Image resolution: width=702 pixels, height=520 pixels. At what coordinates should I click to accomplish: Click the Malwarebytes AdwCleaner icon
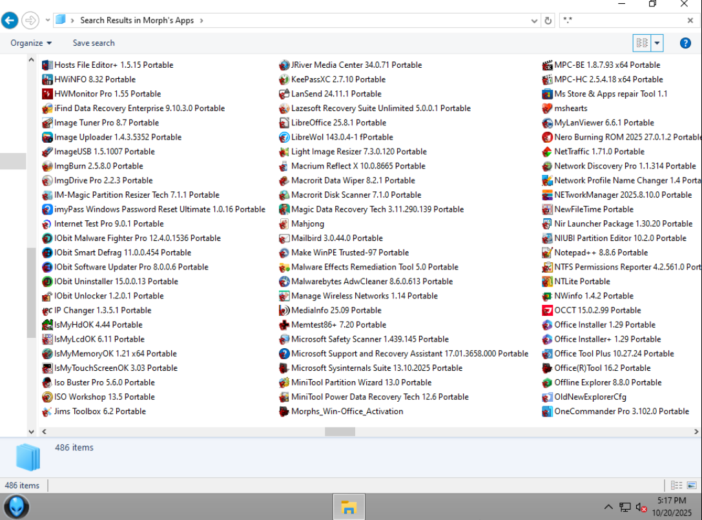pyautogui.click(x=284, y=282)
